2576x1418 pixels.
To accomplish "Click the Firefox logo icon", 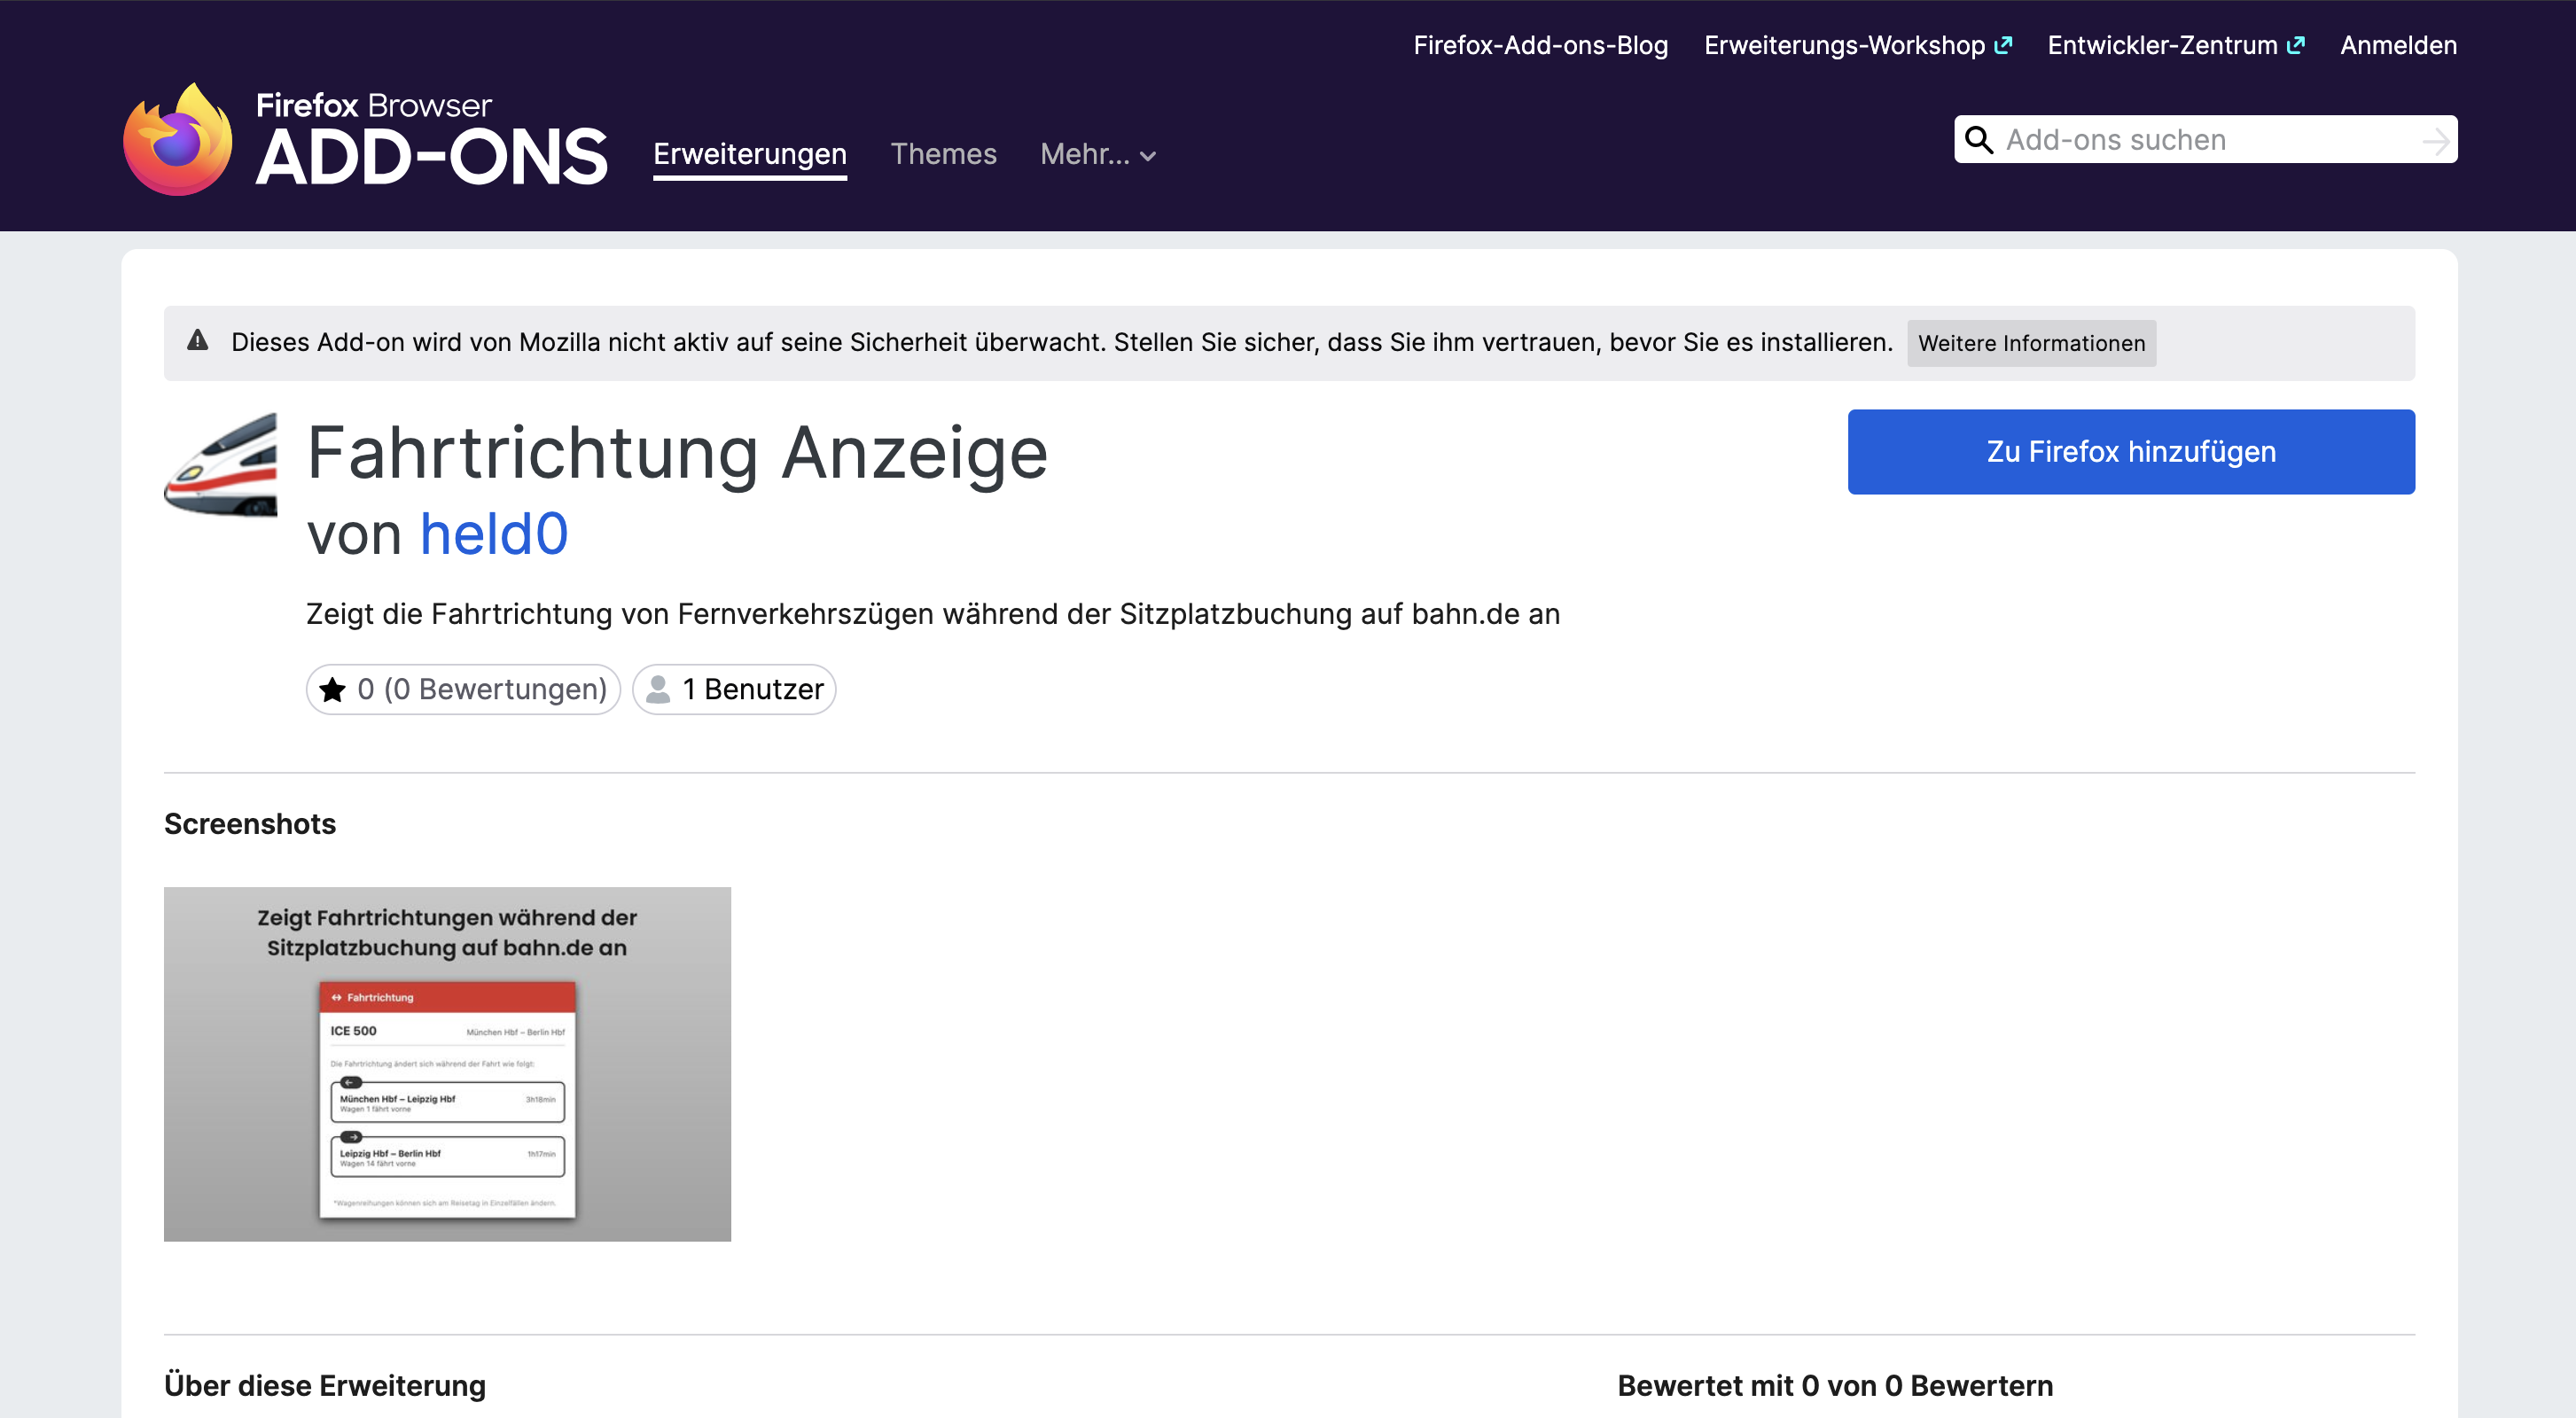I will (x=178, y=139).
